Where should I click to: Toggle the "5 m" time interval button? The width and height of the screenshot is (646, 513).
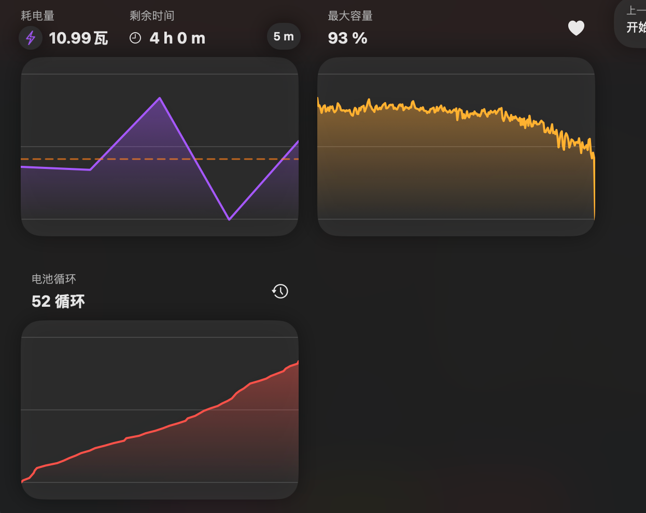(x=284, y=37)
